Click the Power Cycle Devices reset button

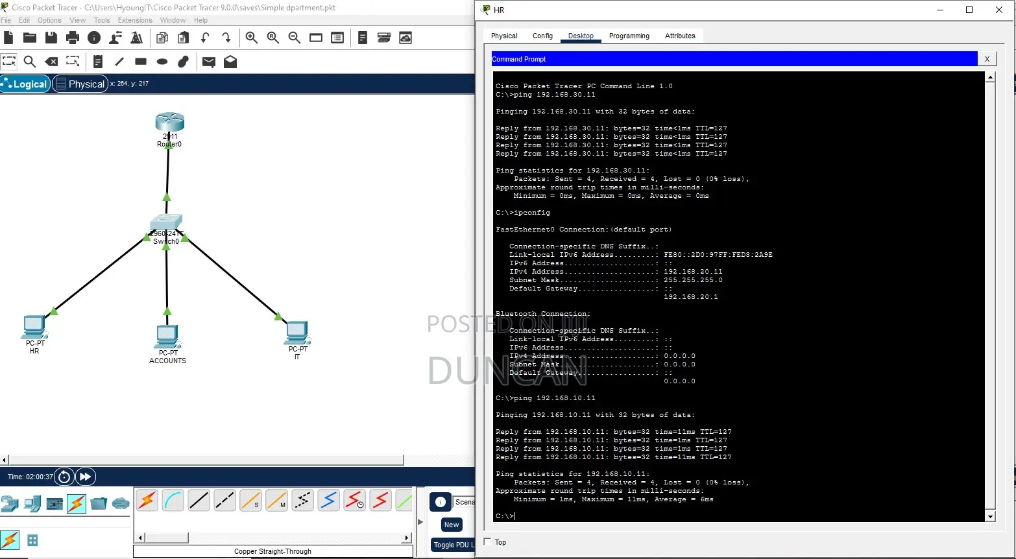pos(64,477)
